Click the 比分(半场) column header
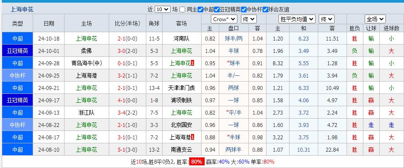This screenshot has width=404, height=168. click(x=127, y=23)
